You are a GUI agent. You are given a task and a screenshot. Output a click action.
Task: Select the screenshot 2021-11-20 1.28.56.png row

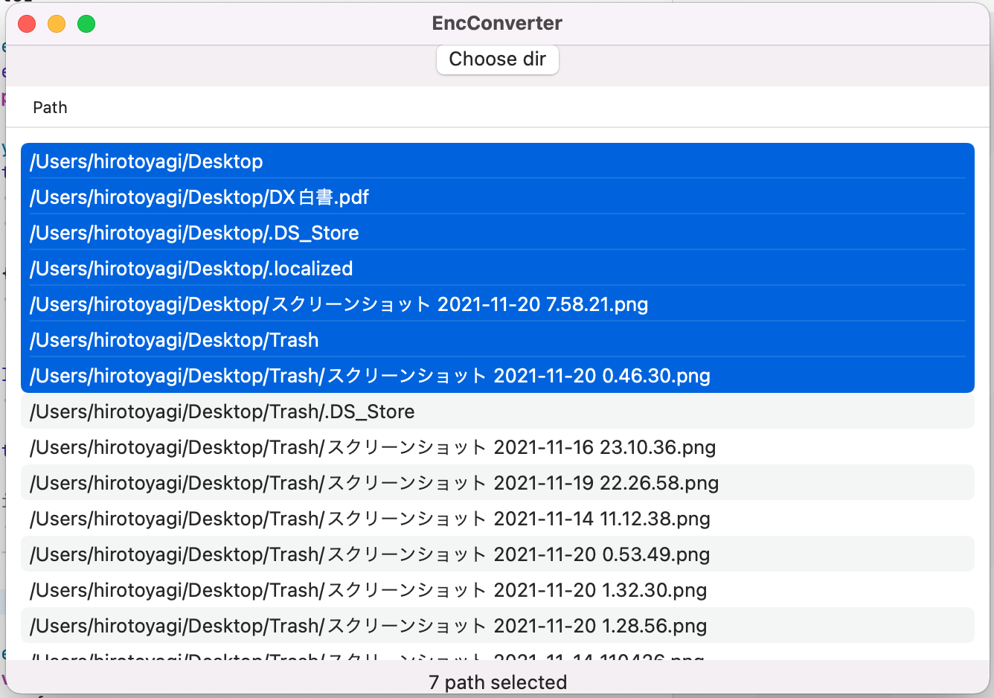coord(368,626)
